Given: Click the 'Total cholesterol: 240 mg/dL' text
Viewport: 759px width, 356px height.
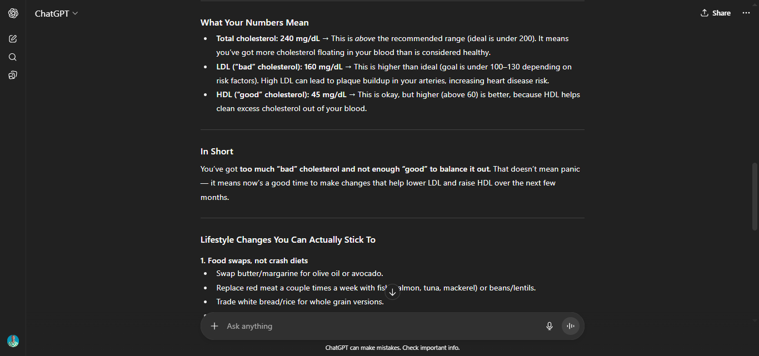Looking at the screenshot, I should [268, 39].
